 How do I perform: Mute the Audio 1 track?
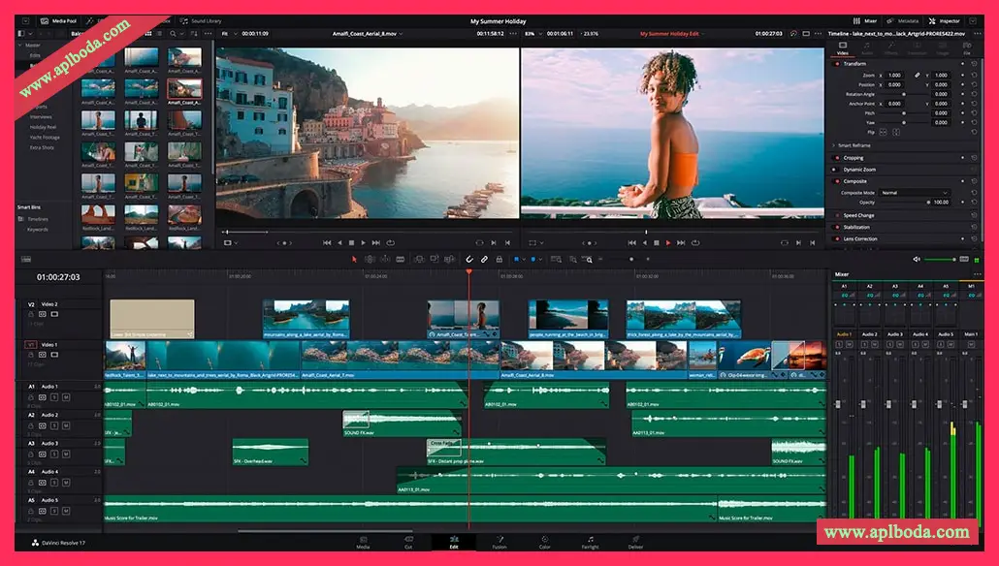click(66, 395)
